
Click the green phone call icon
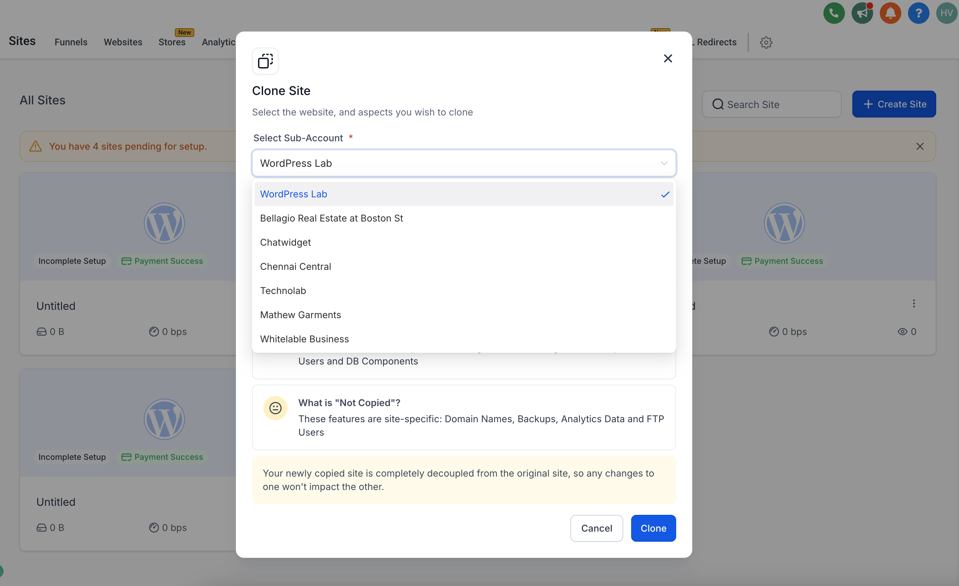pos(834,13)
